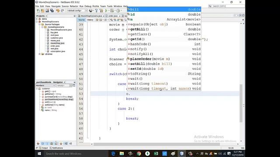The height and width of the screenshot is (157, 280).
Task: Click the Clean and Build icon
Action: pos(101,10)
